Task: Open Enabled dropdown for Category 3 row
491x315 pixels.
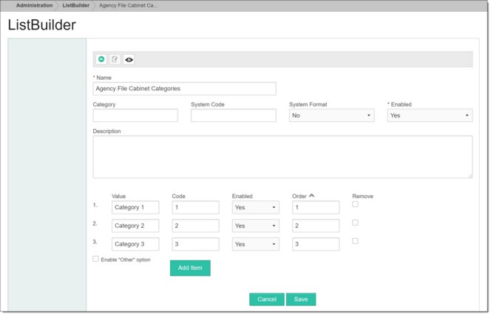Action: coord(256,244)
